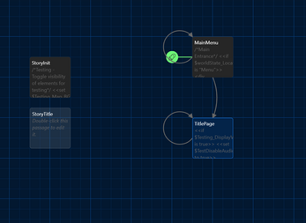Screen dimensions: 306x223
Task: Click the '$worldState_Loca' text in MainMenu
Action: pyautogui.click(x=214, y=63)
